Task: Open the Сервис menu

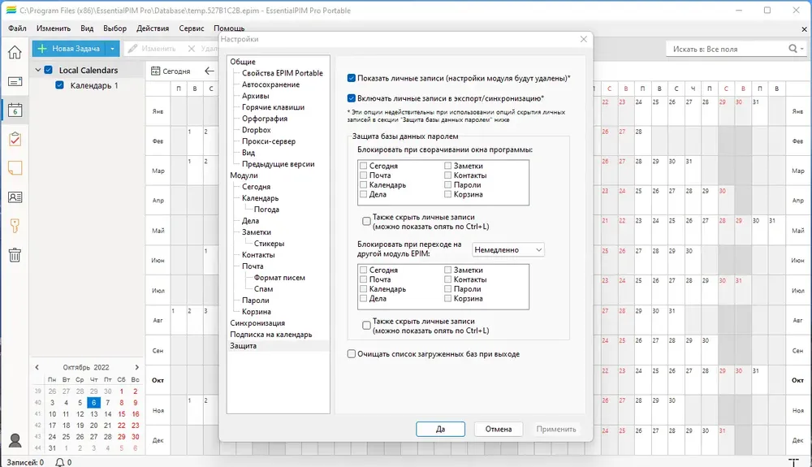Action: (x=191, y=28)
